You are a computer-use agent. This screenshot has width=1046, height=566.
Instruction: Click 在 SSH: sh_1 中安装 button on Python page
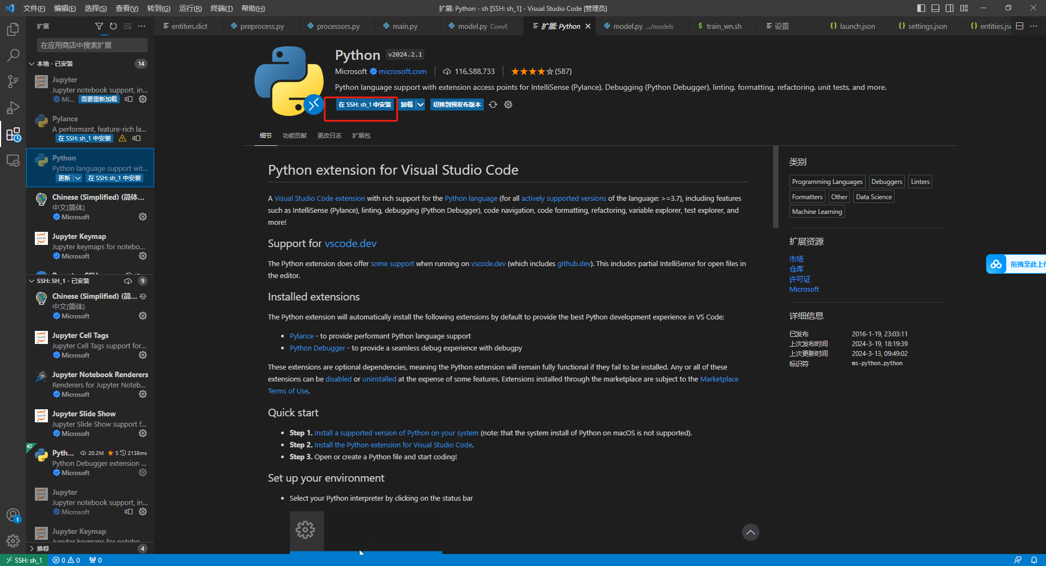[364, 104]
